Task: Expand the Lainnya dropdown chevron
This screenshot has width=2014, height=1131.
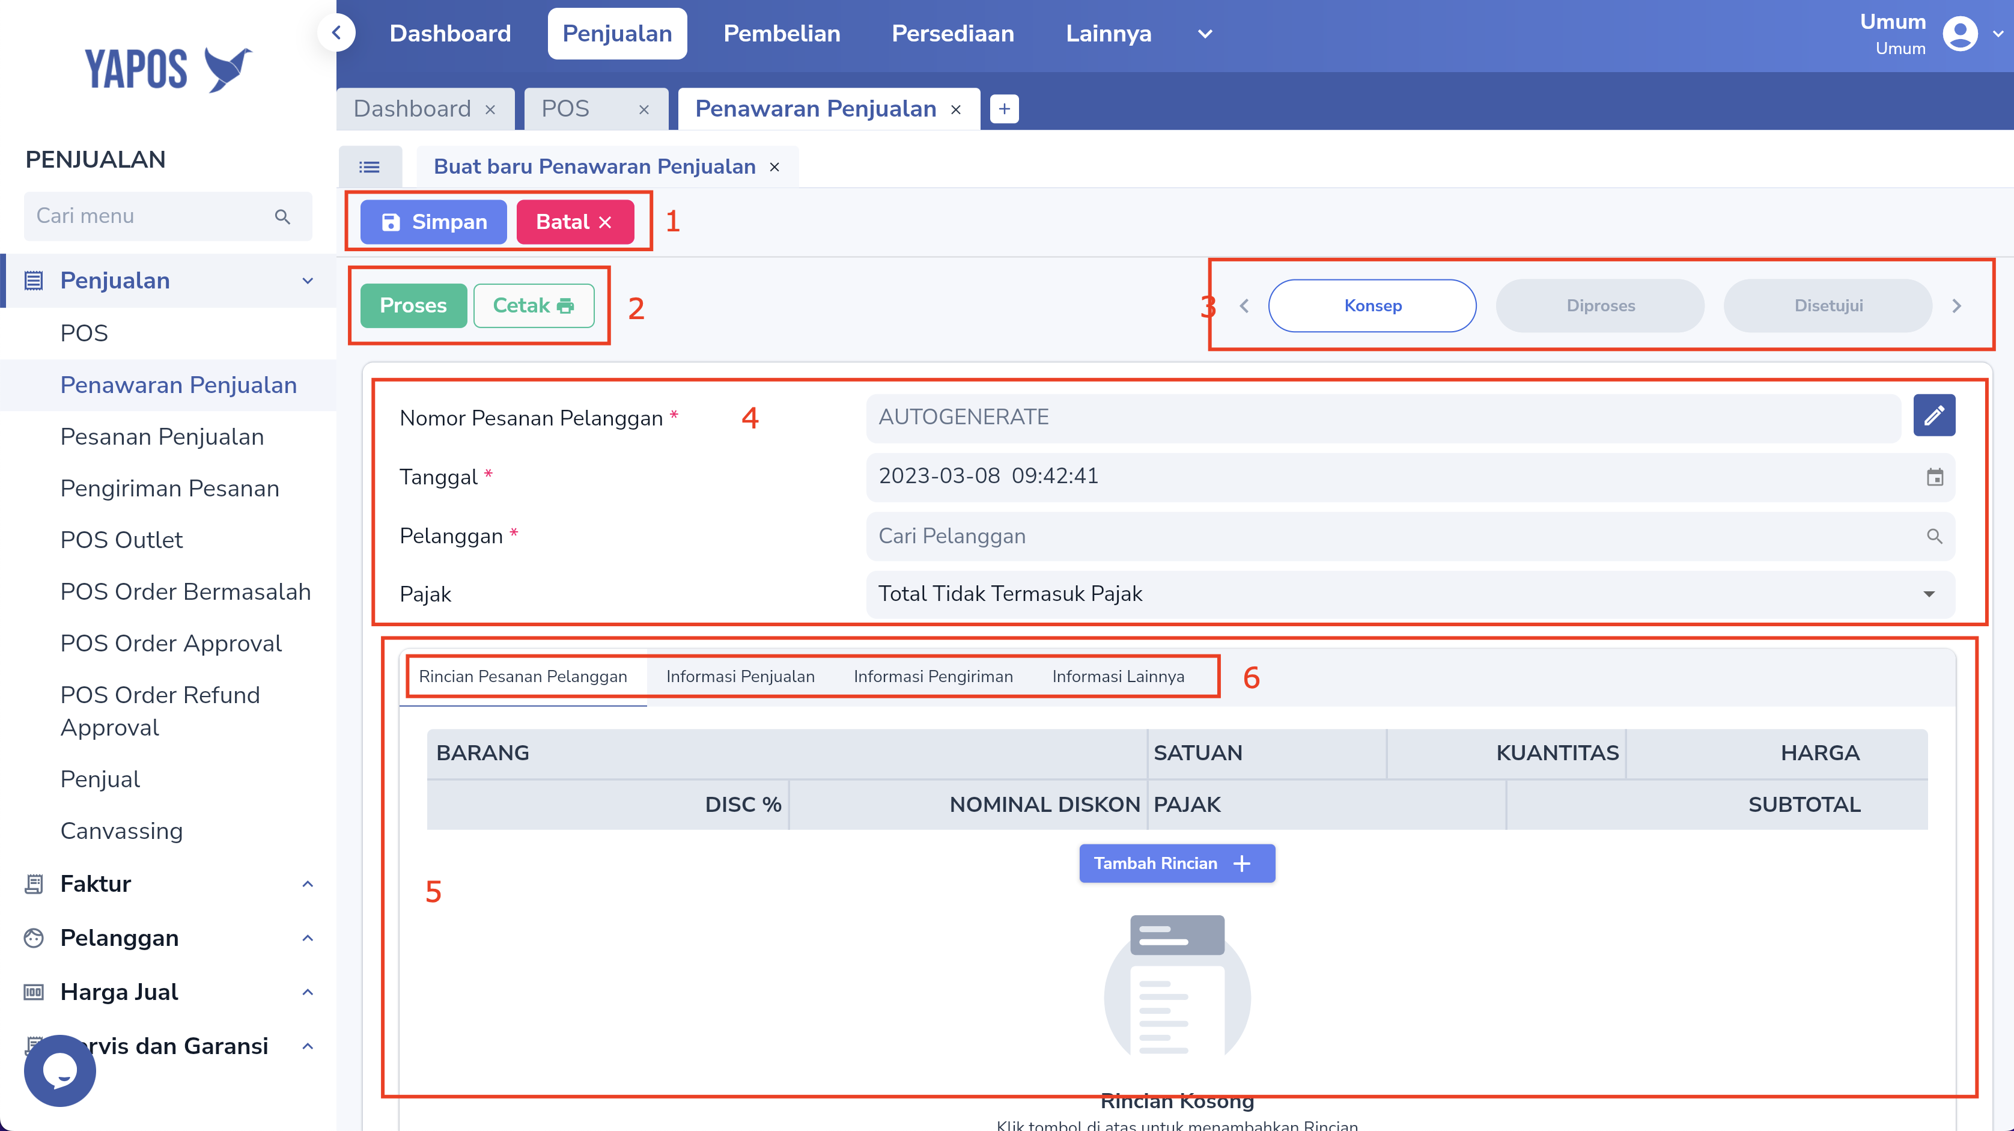Action: click(x=1205, y=34)
